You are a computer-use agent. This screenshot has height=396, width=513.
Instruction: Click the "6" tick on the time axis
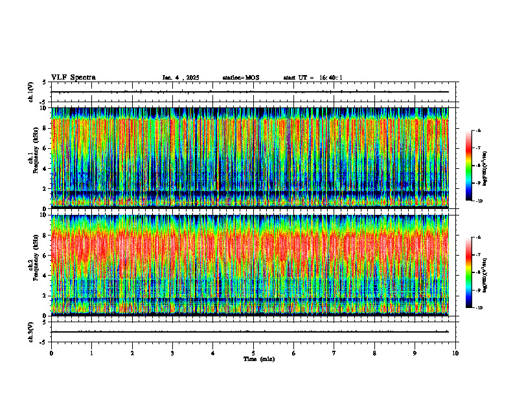point(294,353)
